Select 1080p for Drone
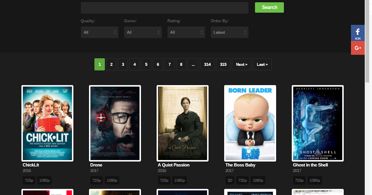The width and height of the screenshot is (372, 195). point(112,180)
